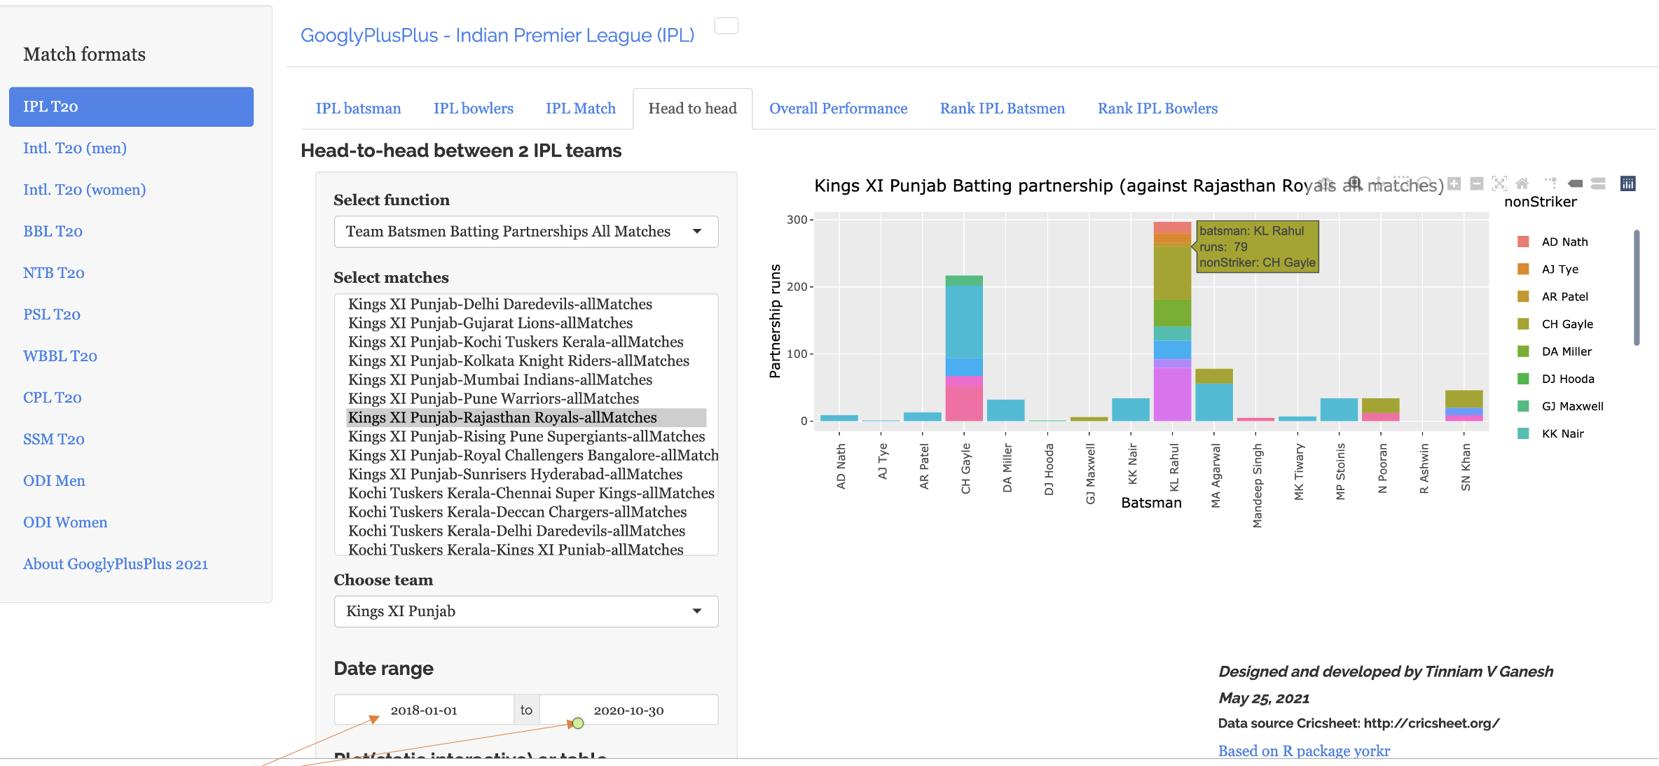The height and width of the screenshot is (766, 1659).
Task: Toggle CH Gayle series in legend
Action: [x=1567, y=324]
